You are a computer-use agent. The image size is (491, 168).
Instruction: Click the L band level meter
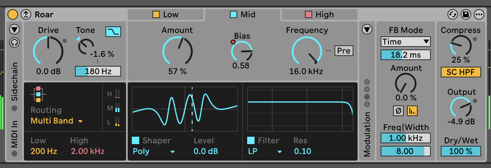(x=117, y=122)
